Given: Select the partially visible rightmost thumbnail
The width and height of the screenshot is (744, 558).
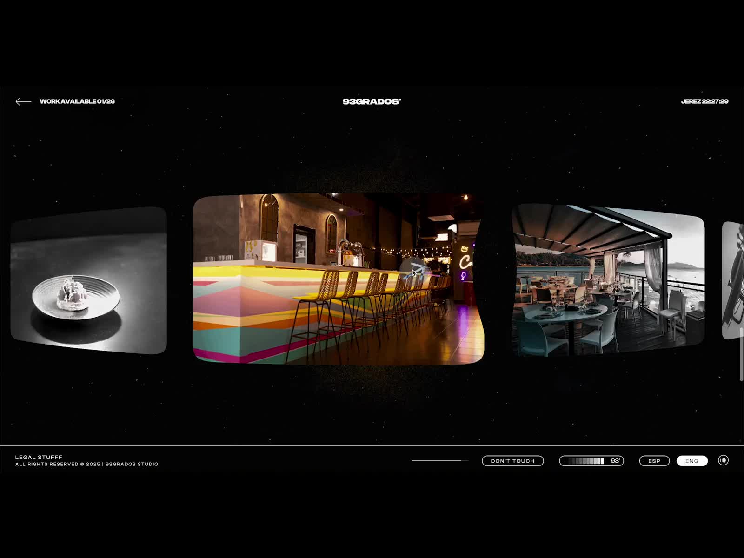Looking at the screenshot, I should click(x=733, y=280).
